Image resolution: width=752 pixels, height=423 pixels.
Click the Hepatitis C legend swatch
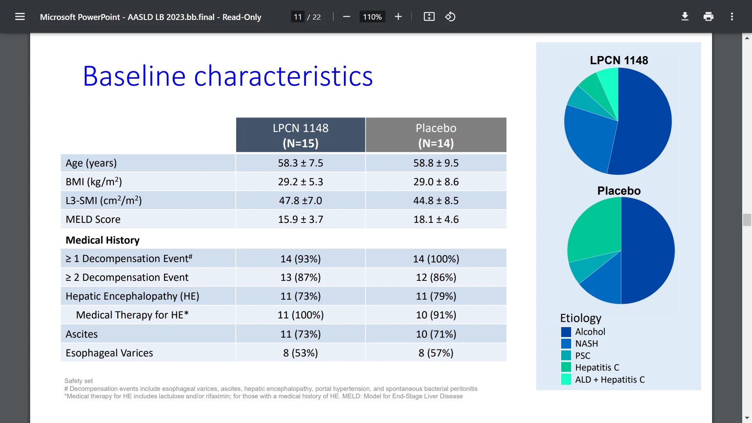[x=566, y=367]
